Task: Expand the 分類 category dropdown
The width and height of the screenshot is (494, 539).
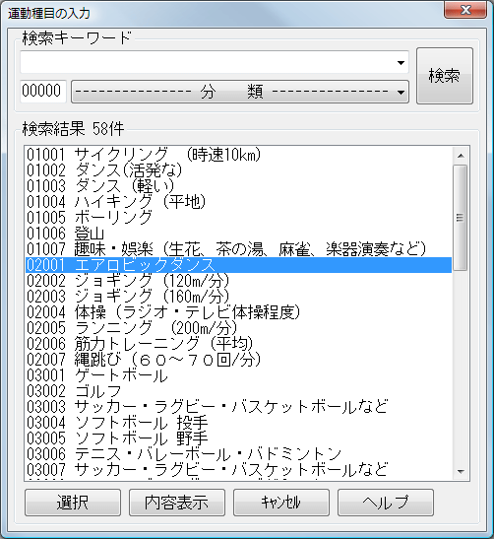Action: (239, 92)
